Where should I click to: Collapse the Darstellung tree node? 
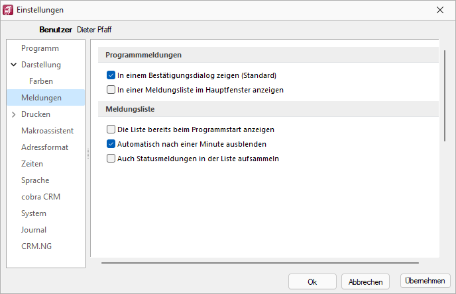14,65
